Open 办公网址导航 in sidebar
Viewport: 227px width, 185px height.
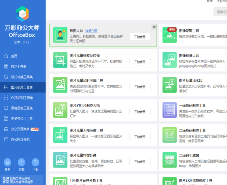click(x=23, y=139)
